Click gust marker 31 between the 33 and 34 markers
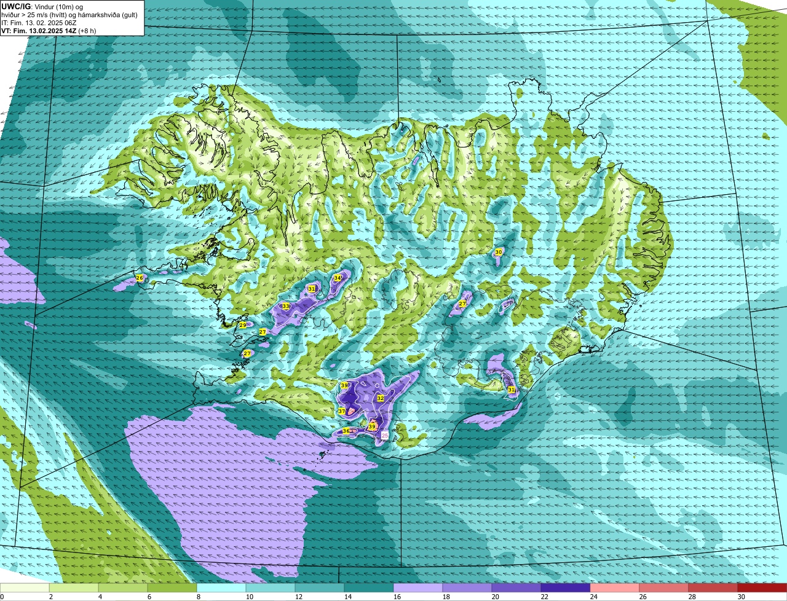The height and width of the screenshot is (601, 787). click(312, 288)
